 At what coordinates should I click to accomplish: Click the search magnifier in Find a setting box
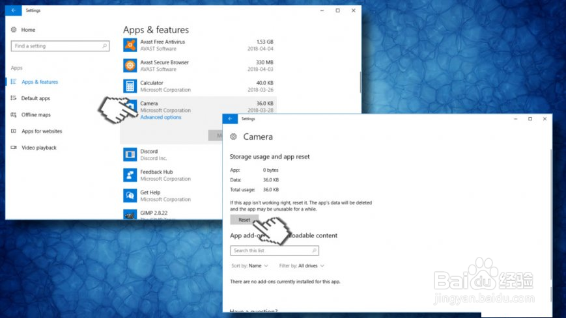104,46
